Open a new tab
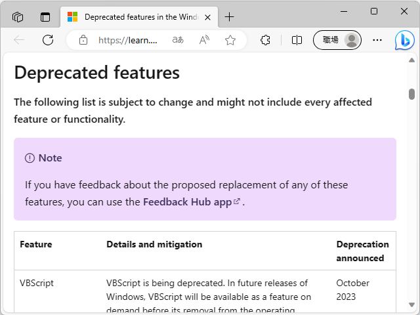The height and width of the screenshot is (315, 420). pyautogui.click(x=229, y=17)
